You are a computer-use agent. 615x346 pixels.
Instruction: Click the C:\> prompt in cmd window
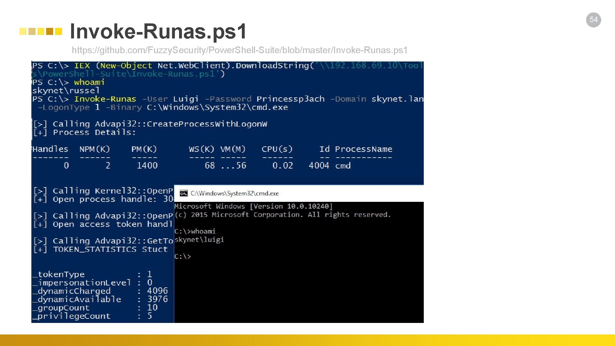[183, 257]
